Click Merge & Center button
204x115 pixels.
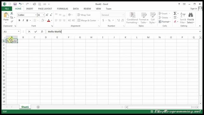[x=87, y=20]
